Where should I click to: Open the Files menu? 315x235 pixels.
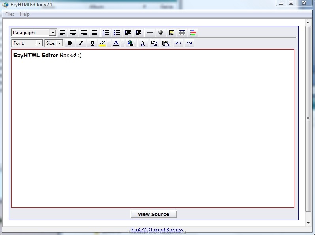(9, 14)
